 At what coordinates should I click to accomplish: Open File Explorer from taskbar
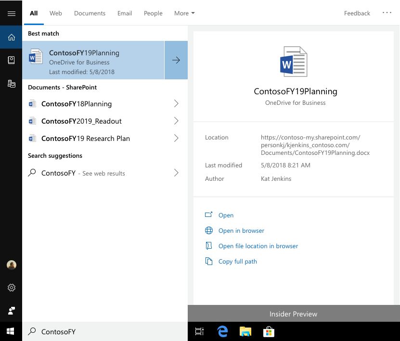[245, 331]
